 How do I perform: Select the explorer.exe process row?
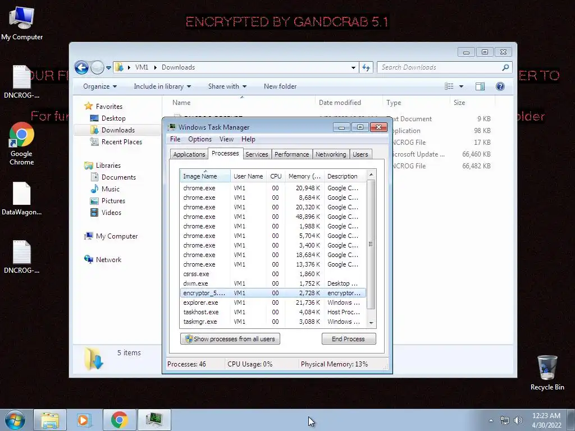pos(273,302)
